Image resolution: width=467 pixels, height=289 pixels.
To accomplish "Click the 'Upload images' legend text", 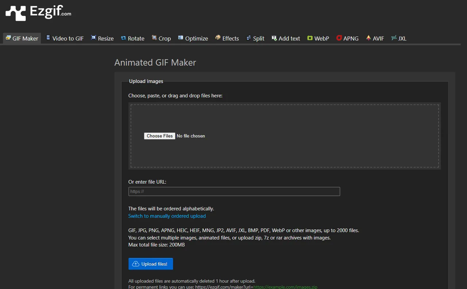I will click(x=146, y=81).
